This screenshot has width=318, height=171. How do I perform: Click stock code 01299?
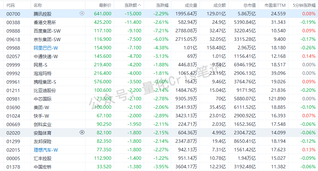(x=13, y=141)
